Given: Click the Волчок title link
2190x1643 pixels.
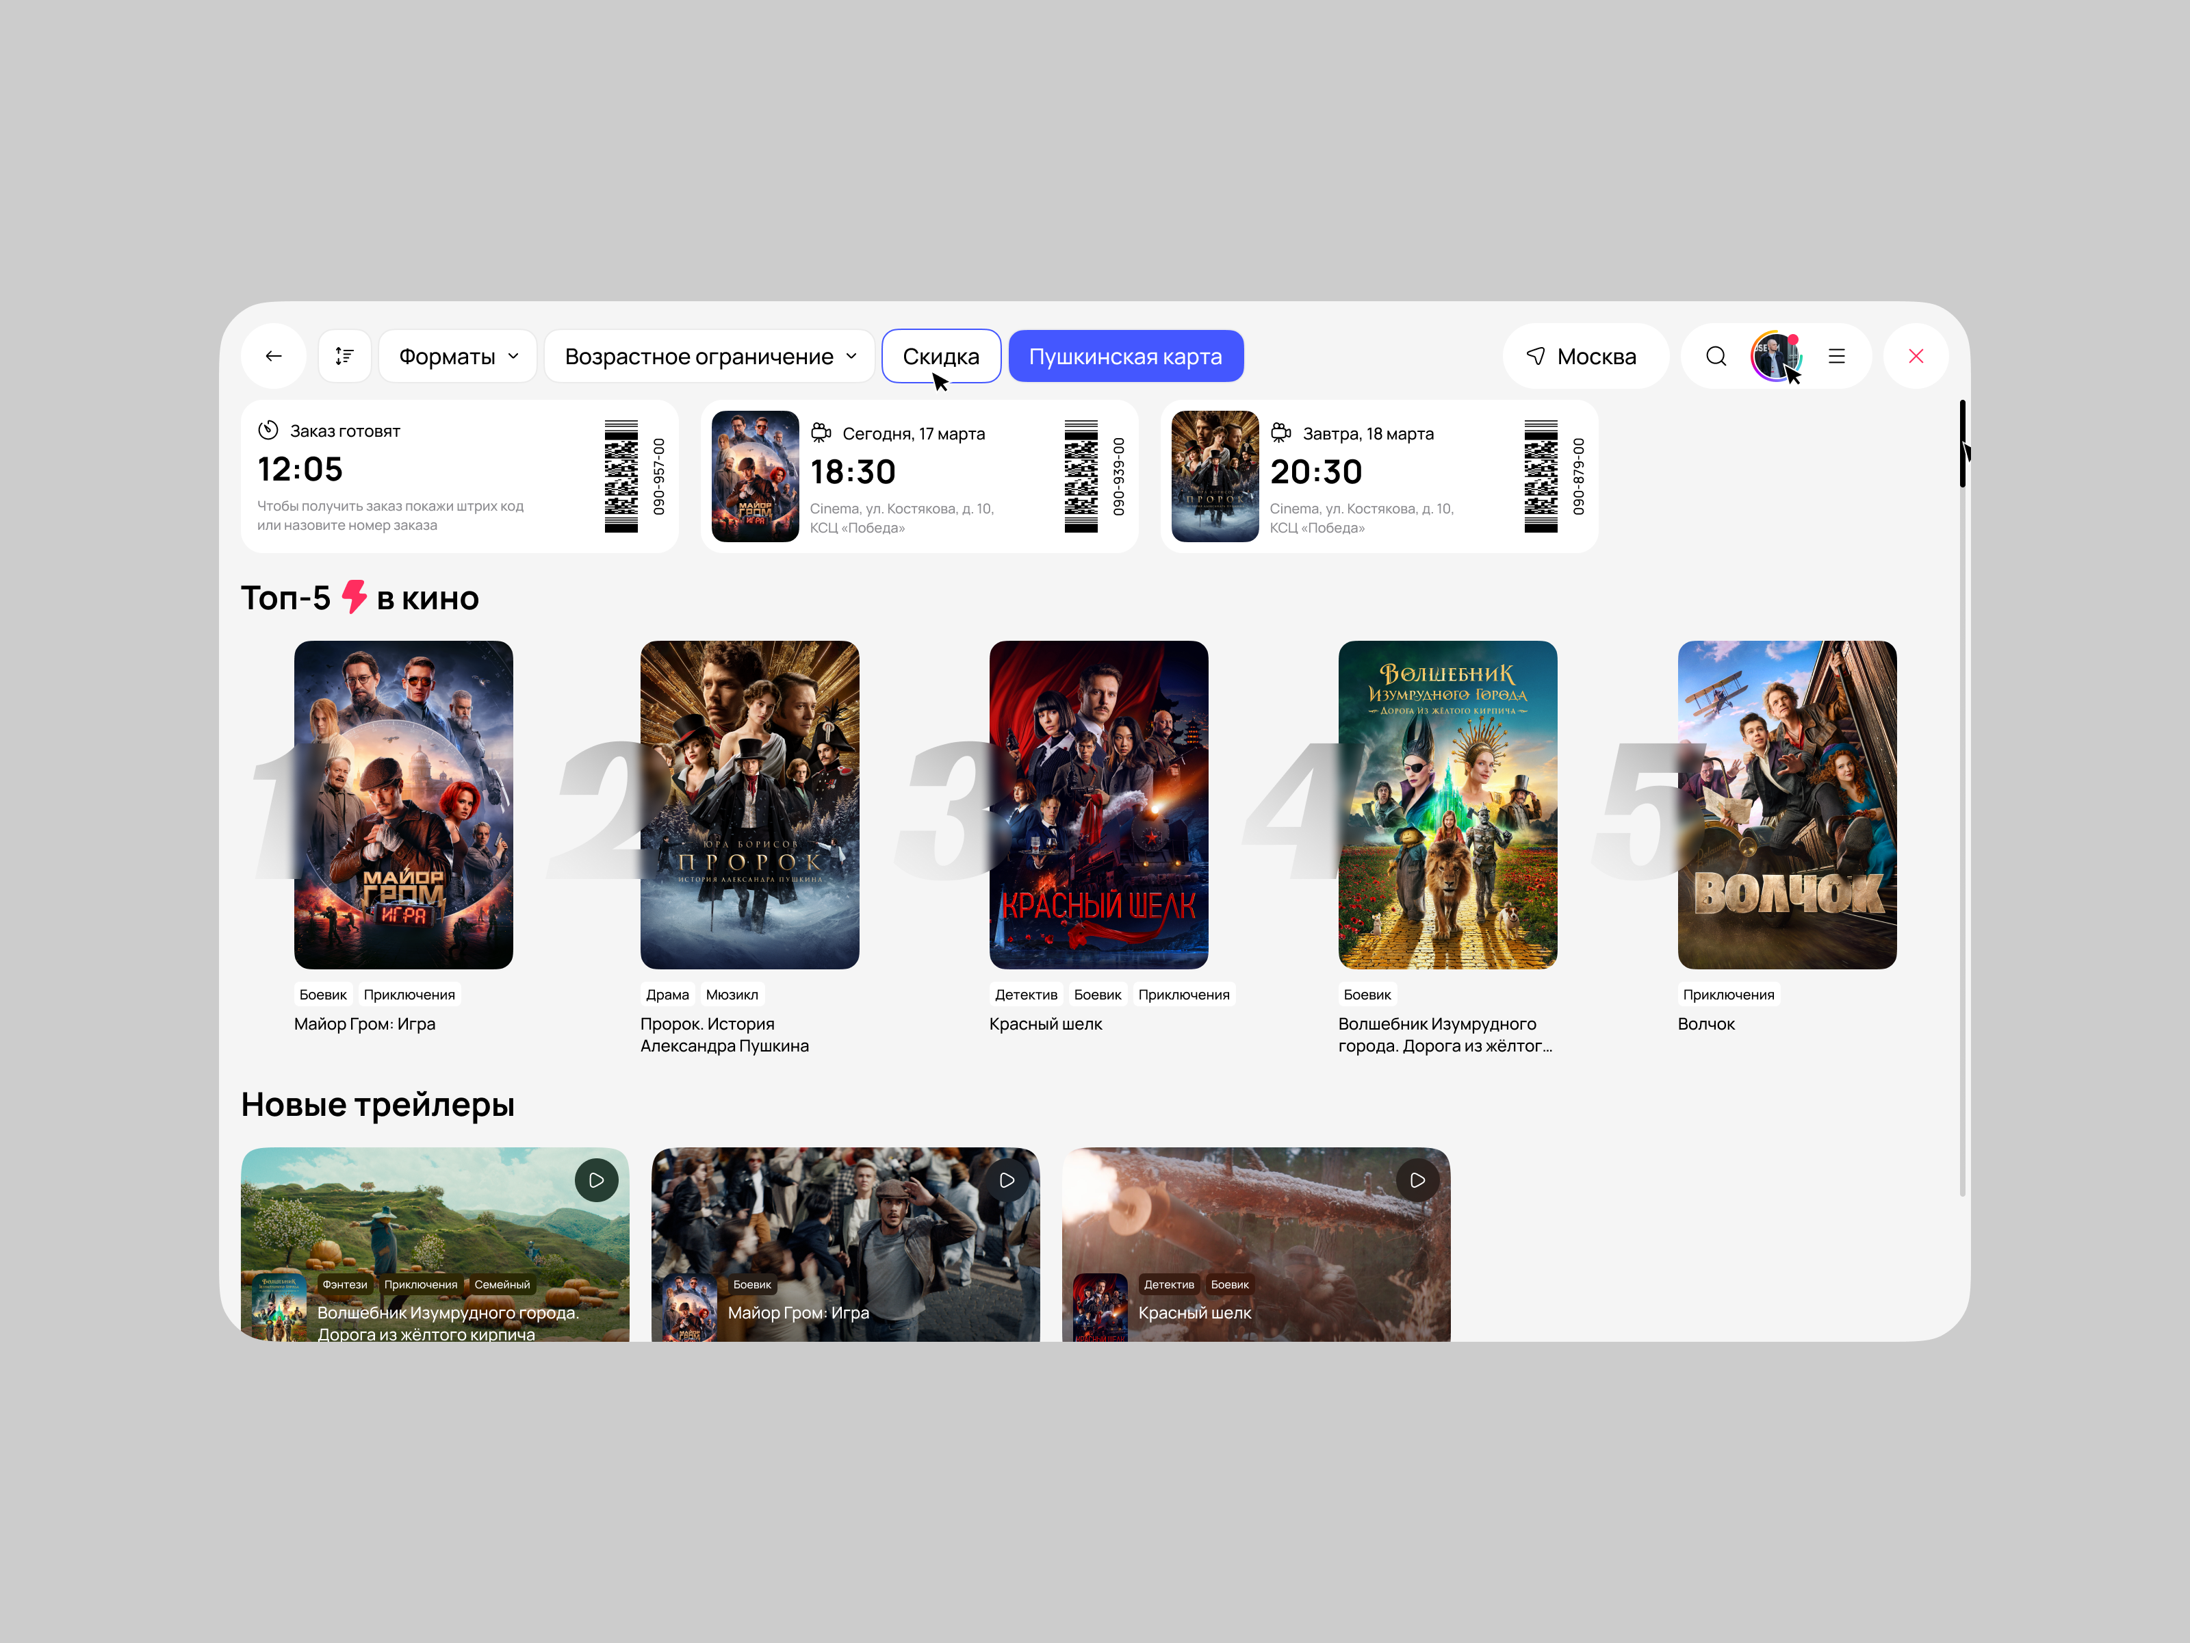Looking at the screenshot, I should click(1706, 1024).
